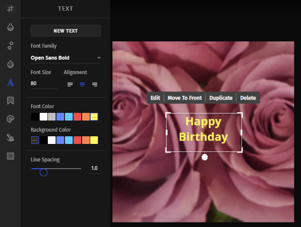Set background color to black
The width and height of the screenshot is (301, 227).
tap(44, 140)
